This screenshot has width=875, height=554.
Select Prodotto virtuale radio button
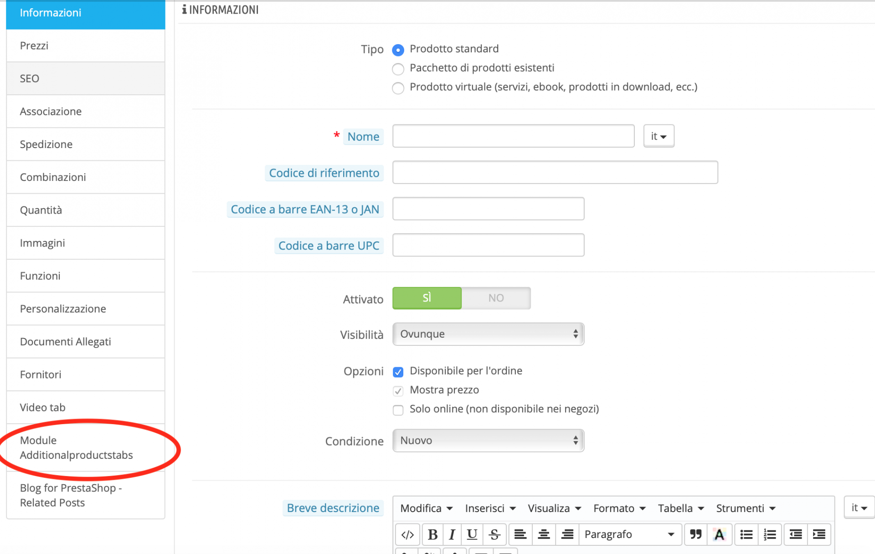coord(398,88)
